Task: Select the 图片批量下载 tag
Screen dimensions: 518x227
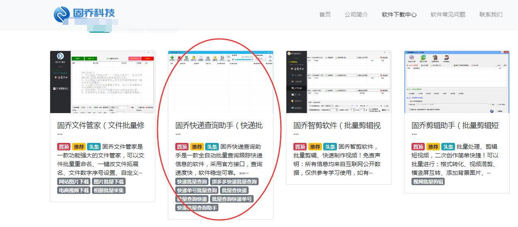Action: coord(109,181)
